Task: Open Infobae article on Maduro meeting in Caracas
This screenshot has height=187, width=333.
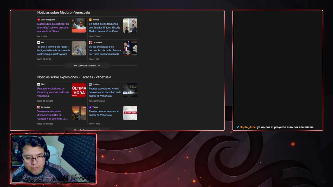Action: 105,28
